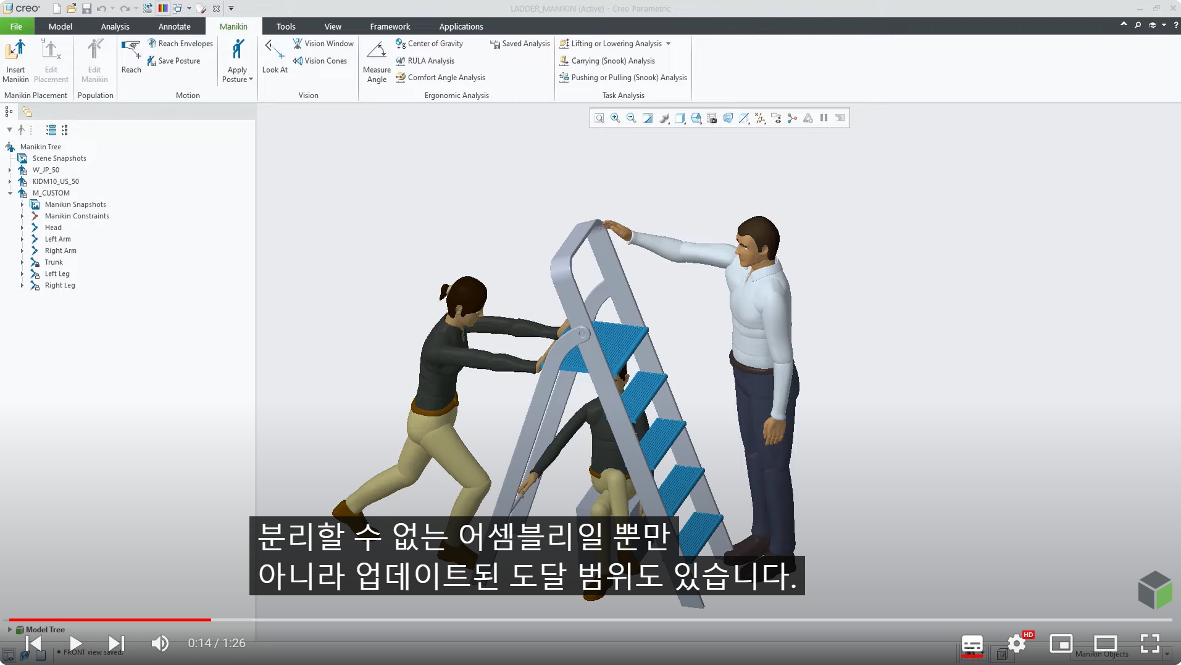1181x665 pixels.
Task: Open the Display Style dropdown in graphics toolbar
Action: click(680, 118)
